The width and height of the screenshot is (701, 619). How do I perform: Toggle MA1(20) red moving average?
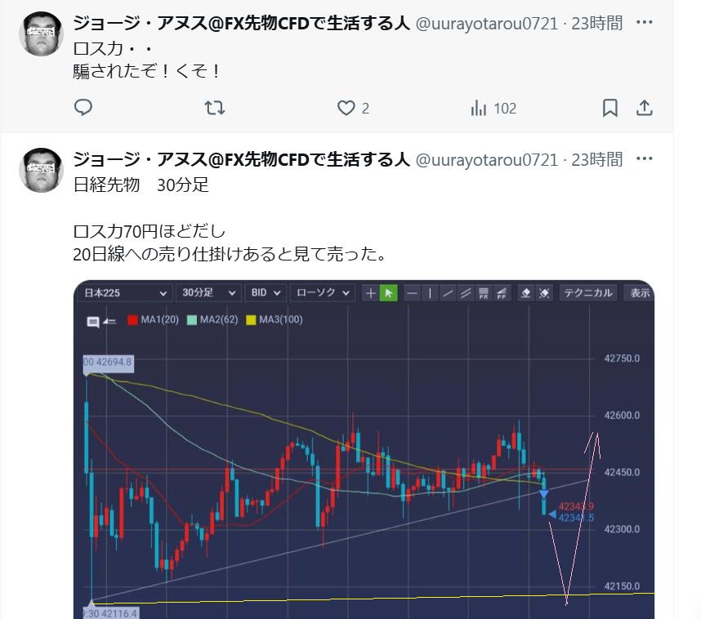(153, 319)
